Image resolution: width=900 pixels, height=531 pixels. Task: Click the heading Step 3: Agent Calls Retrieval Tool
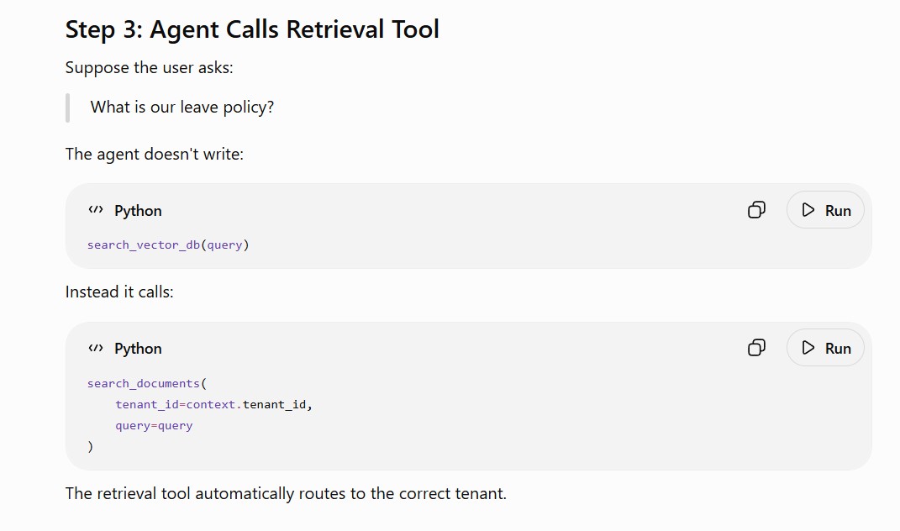point(252,30)
